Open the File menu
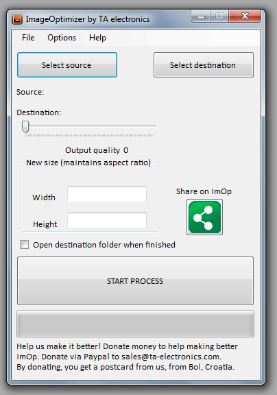This screenshot has height=395, width=277. coord(28,38)
